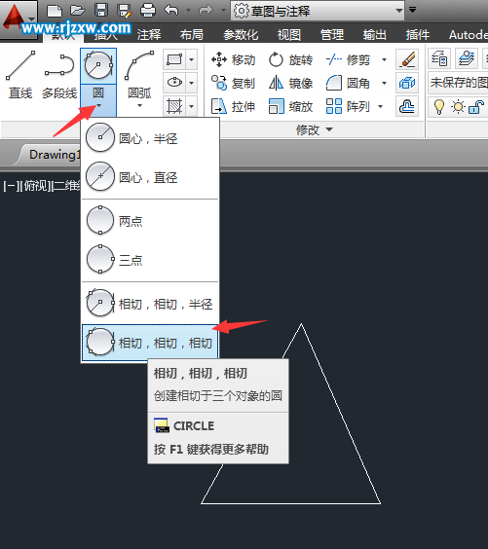Select the 直线 line tool
This screenshot has height=549, width=488.
click(20, 75)
